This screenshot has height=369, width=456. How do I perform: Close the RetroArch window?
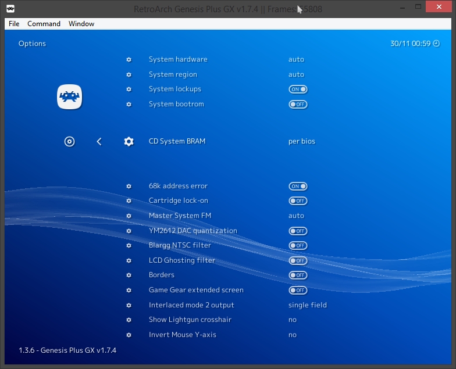click(x=439, y=7)
